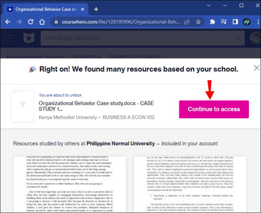Click the Continue to access button
The height and width of the screenshot is (213, 261).
[214, 109]
